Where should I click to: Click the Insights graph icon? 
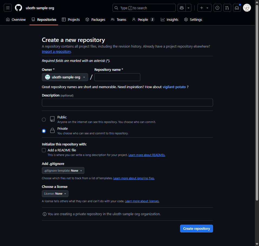pos(163,19)
